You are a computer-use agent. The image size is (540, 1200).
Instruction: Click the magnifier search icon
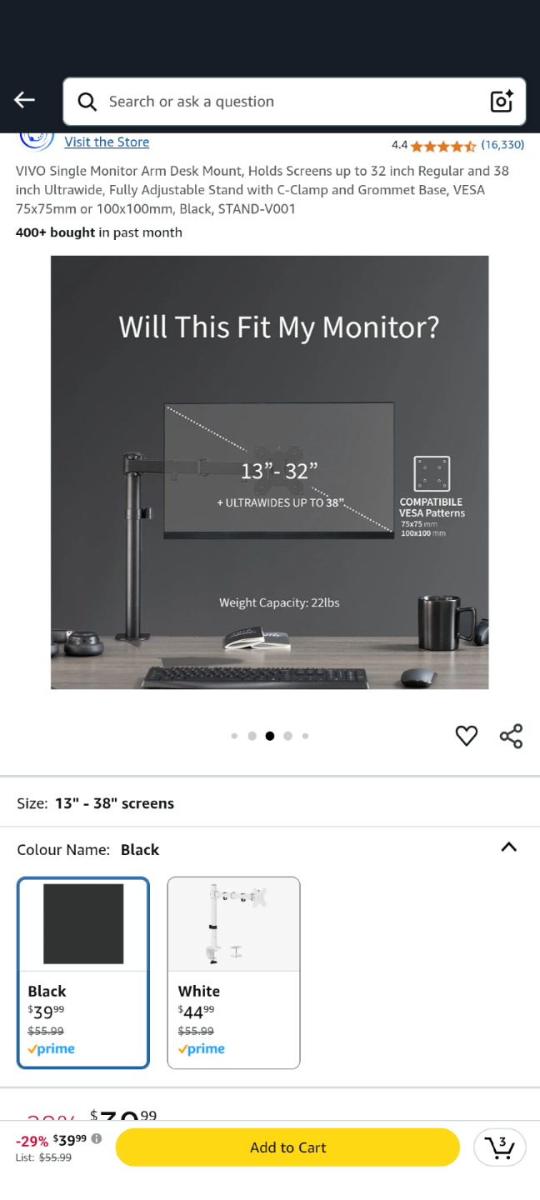coord(87,102)
